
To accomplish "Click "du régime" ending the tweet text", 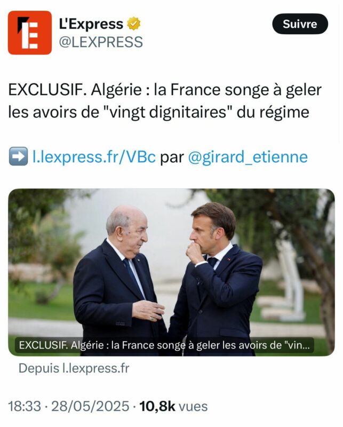I will point(273,112).
